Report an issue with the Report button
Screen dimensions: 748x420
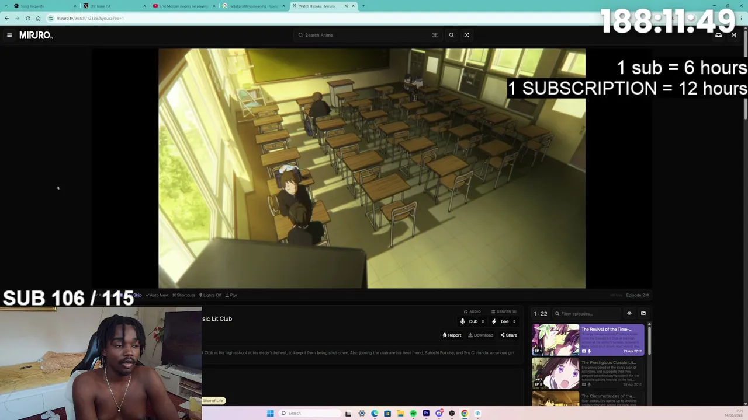(452, 335)
